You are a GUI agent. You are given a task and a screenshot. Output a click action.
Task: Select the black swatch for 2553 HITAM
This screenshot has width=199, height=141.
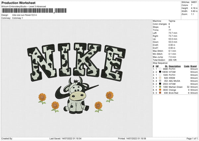pyautogui.click(x=160, y=84)
